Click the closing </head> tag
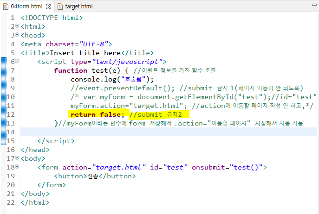Screen dimensions: 319x214 tap(35, 150)
